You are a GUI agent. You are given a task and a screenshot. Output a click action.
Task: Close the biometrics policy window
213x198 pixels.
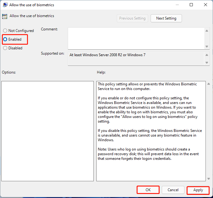206,5
